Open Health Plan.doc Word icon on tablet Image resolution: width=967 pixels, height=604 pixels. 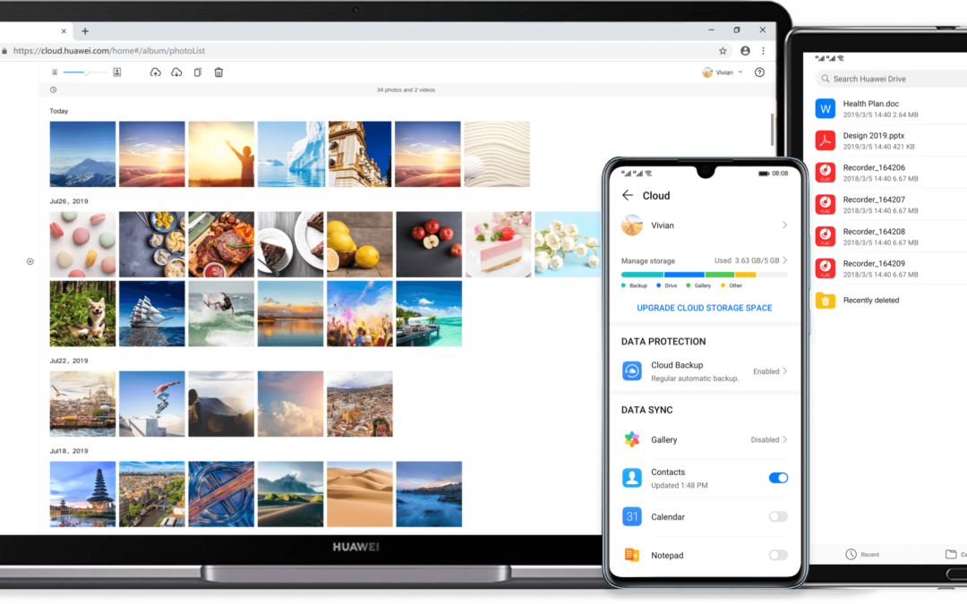[x=826, y=109]
